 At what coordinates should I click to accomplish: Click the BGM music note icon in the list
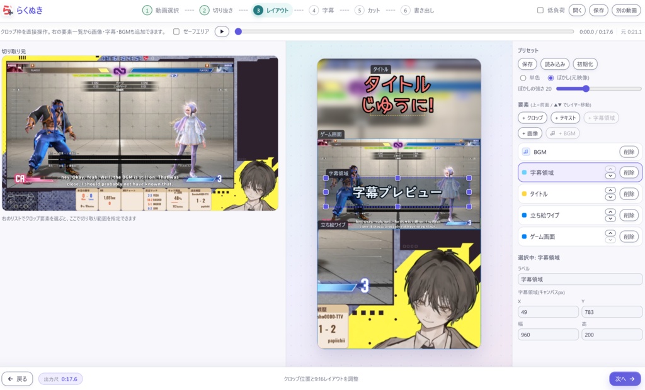point(526,152)
